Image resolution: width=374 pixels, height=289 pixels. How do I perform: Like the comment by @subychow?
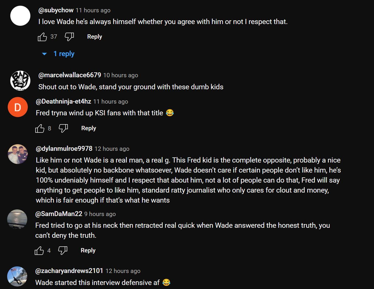click(42, 37)
